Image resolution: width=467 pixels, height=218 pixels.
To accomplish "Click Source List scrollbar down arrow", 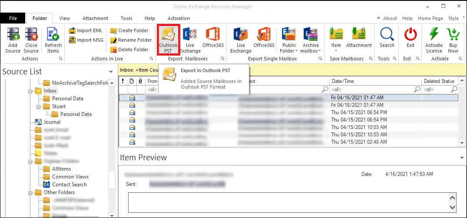I will [x=112, y=215].
